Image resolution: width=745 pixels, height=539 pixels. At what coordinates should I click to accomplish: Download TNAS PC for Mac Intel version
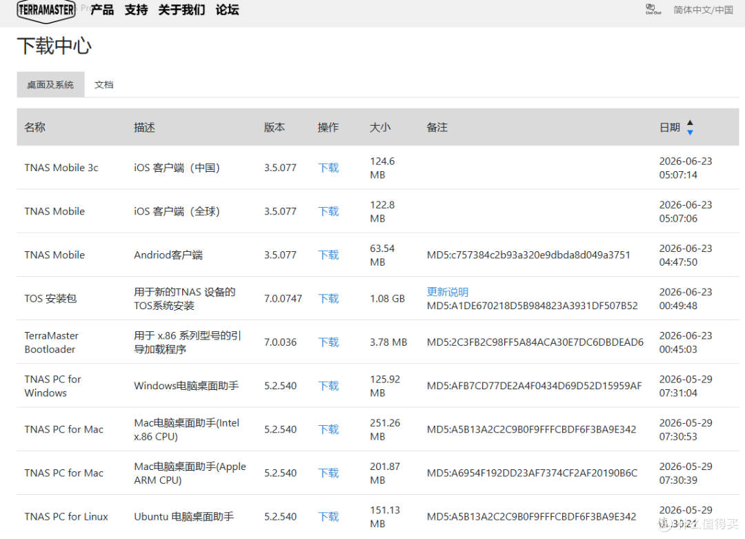(328, 430)
